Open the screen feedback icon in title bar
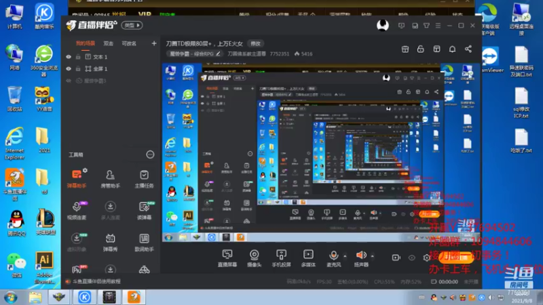 pyautogui.click(x=401, y=26)
